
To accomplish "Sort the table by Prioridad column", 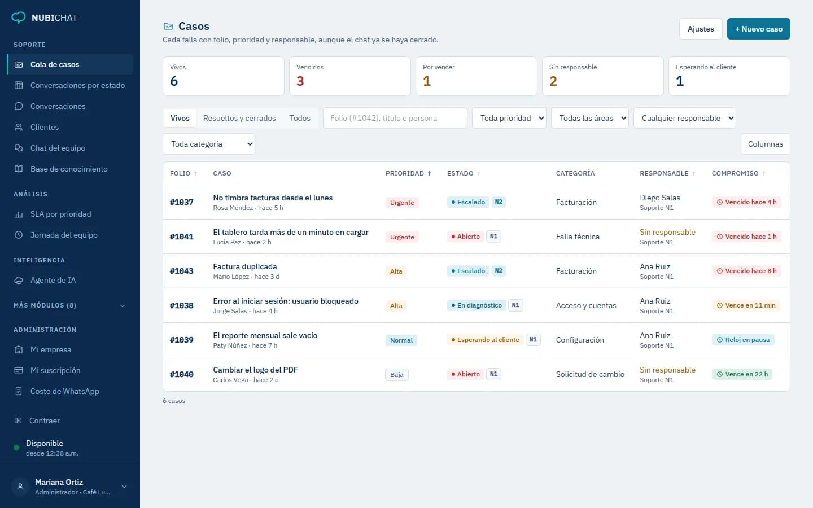I will (408, 173).
